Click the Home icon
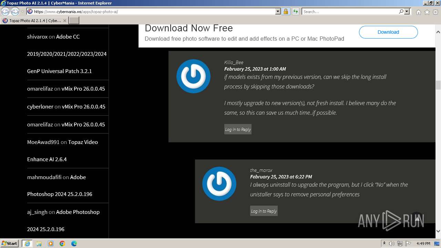 tap(418, 12)
